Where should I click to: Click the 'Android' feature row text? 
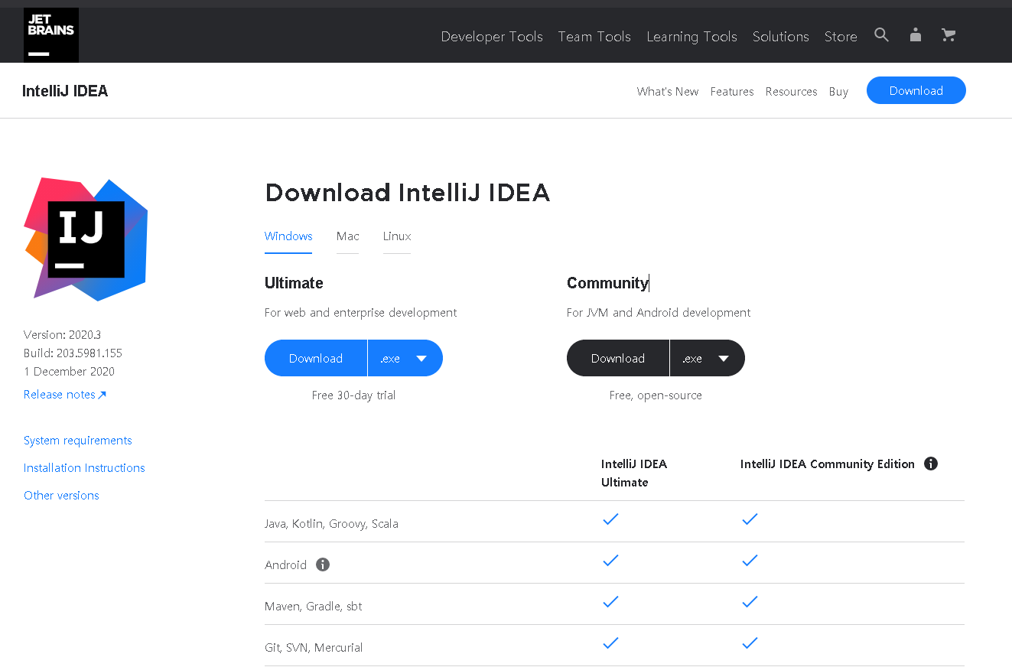[285, 565]
